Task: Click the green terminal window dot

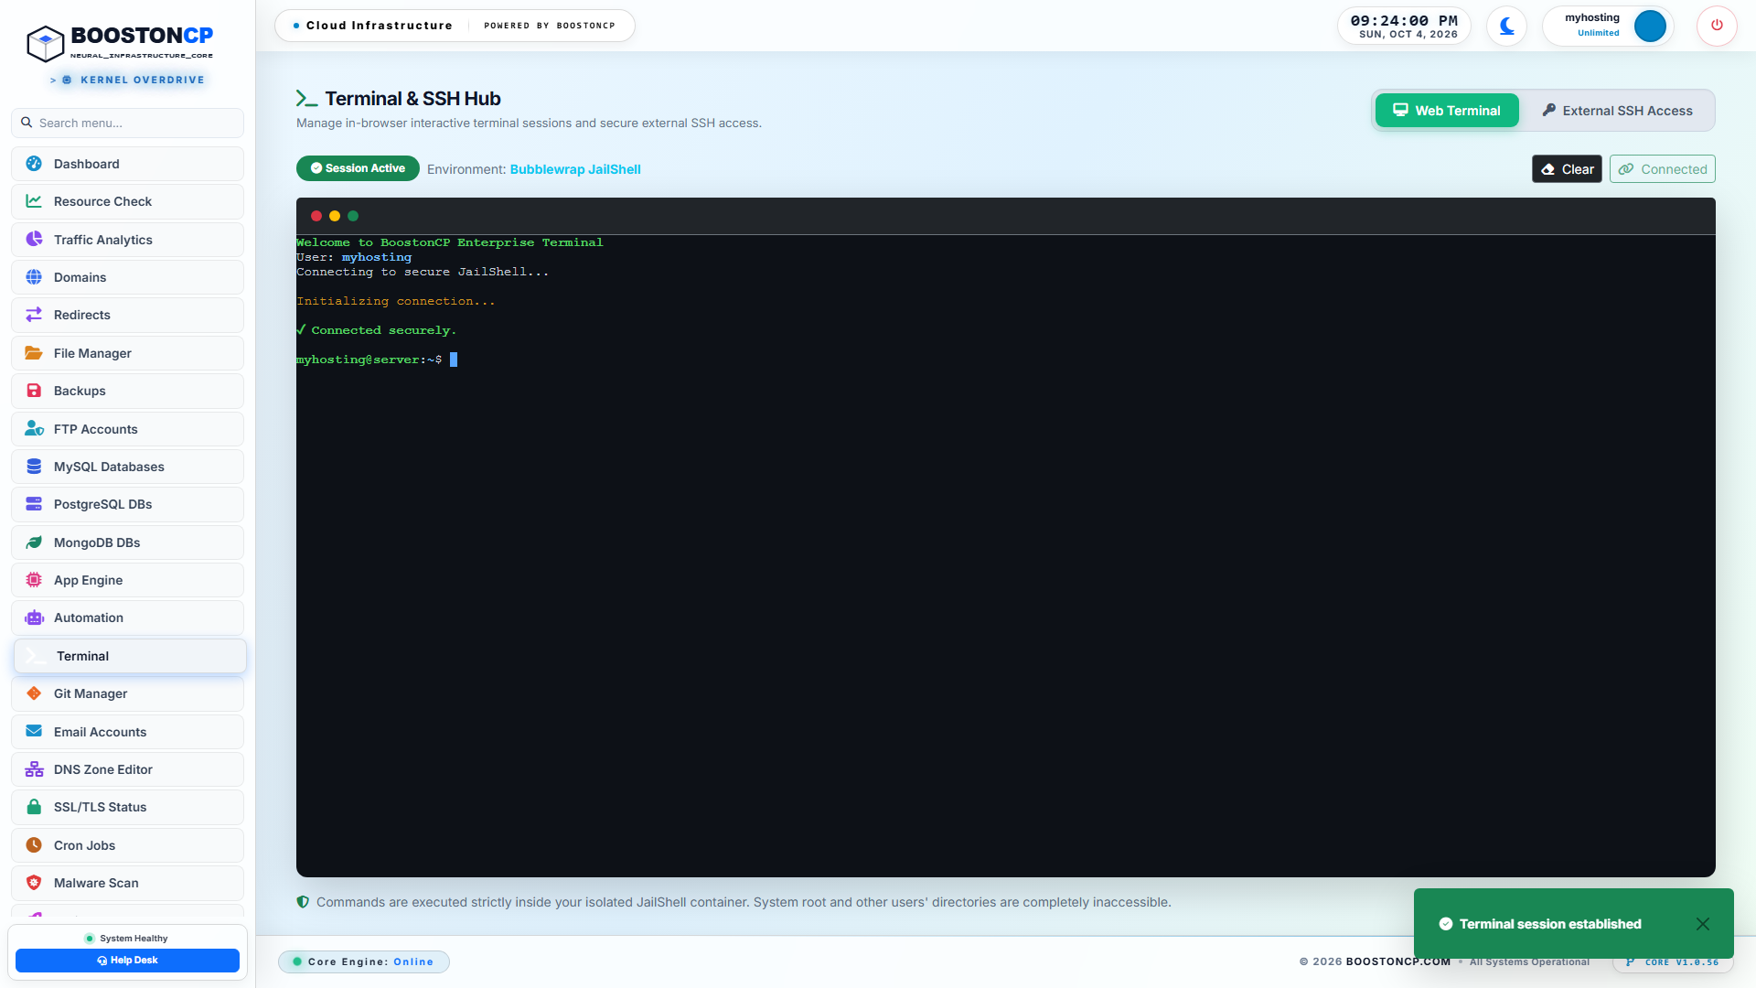Action: tap(353, 216)
